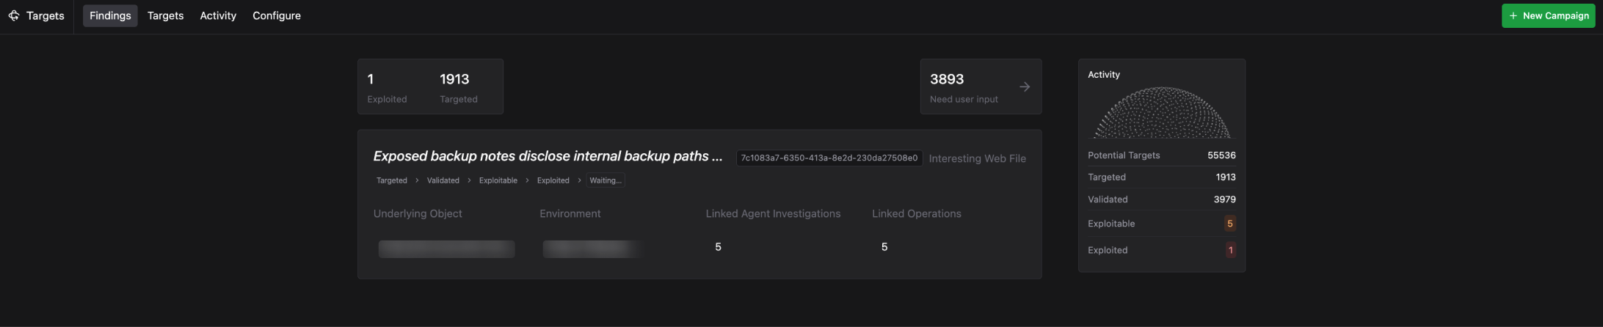The height and width of the screenshot is (327, 1603).
Task: Click the Underlying Object column header
Action: 418,213
